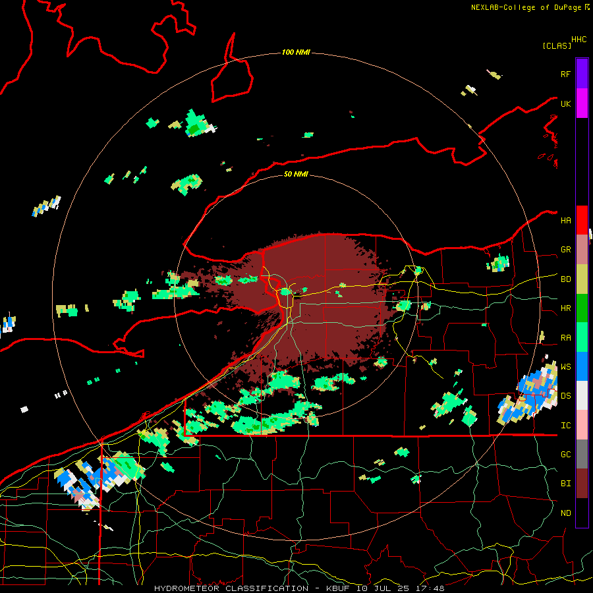Click the HA red legend swatch
593x593 pixels.
(582, 220)
